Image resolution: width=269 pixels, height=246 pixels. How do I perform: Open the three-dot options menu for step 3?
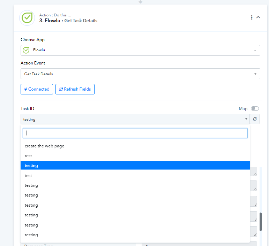(x=252, y=17)
